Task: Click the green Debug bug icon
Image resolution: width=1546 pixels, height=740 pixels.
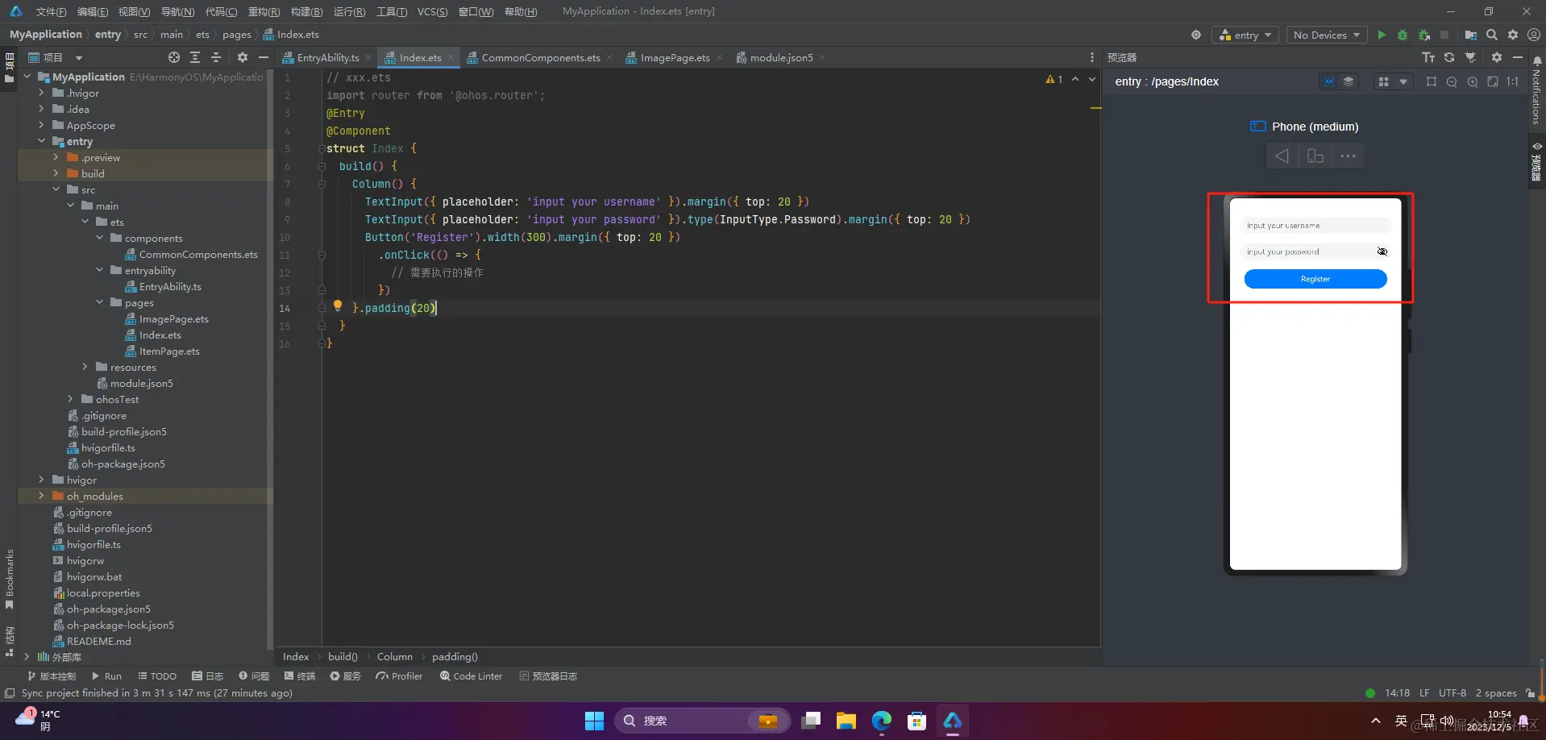Action: (1403, 35)
